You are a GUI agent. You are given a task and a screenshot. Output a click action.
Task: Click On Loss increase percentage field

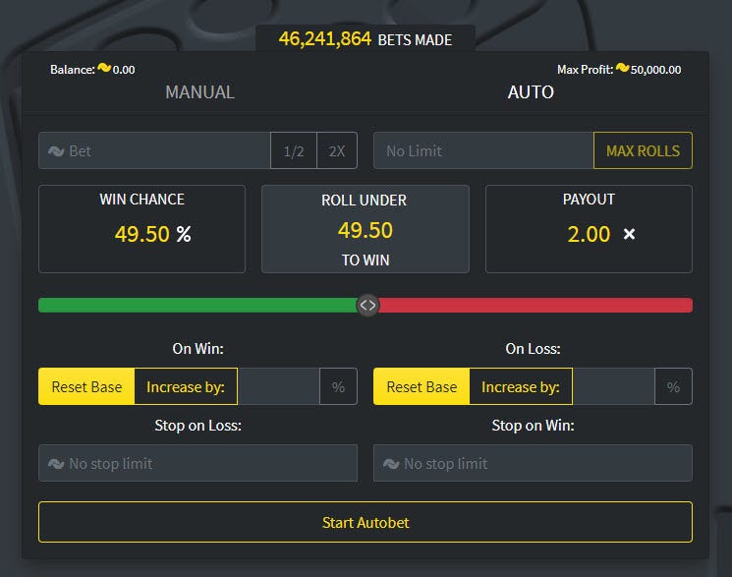point(614,386)
